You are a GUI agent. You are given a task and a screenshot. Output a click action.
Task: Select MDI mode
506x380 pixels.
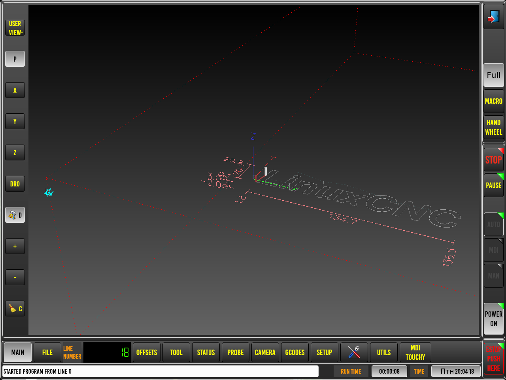click(x=494, y=250)
